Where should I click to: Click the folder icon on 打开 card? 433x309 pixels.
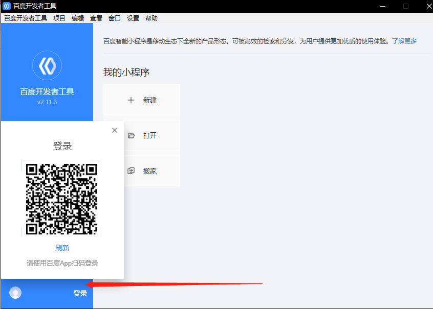click(131, 135)
